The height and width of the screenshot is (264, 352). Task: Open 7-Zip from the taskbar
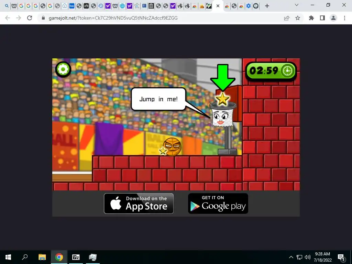click(x=76, y=257)
